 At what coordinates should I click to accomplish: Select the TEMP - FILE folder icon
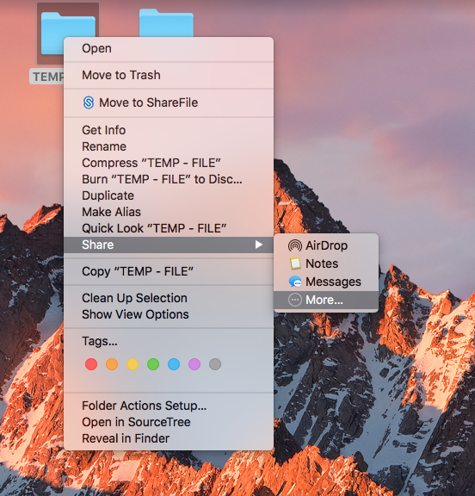tap(68, 33)
